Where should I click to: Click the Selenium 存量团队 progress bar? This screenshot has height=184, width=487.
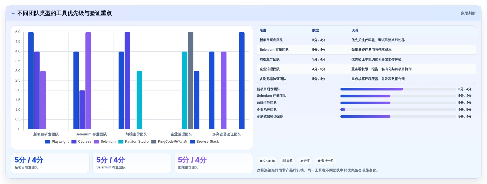(398, 96)
